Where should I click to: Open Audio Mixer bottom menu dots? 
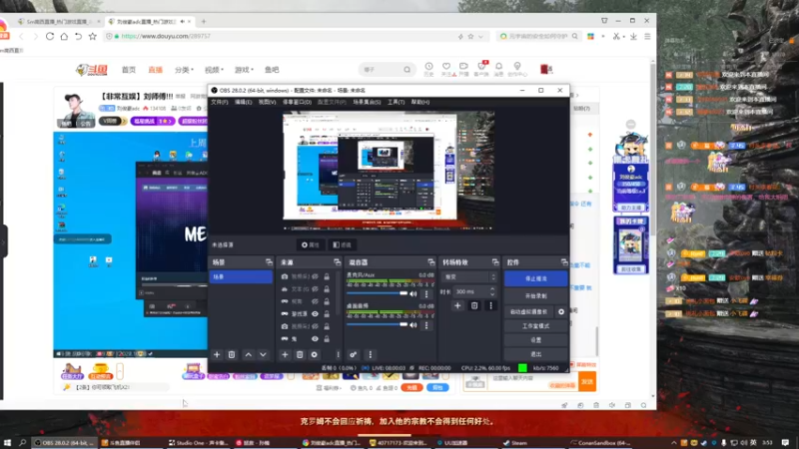pos(371,354)
